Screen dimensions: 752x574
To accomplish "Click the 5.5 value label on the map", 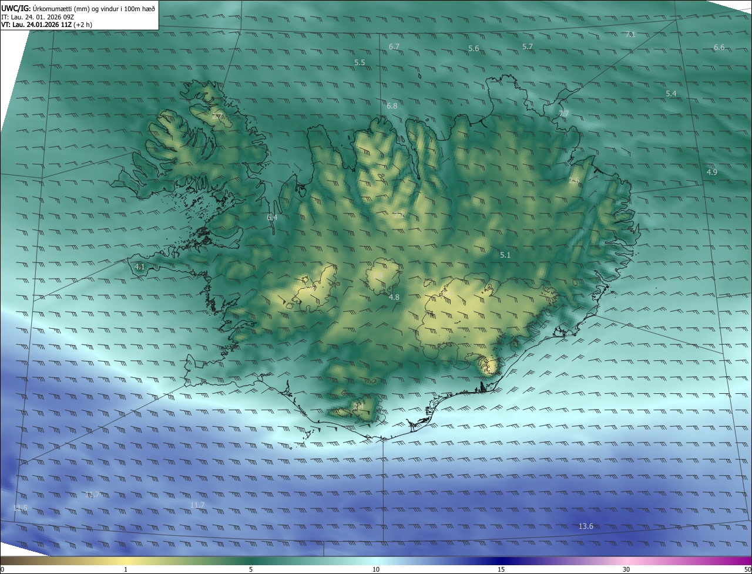I will pos(360,62).
